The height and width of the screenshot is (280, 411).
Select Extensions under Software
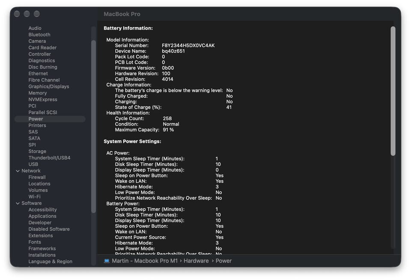[41, 236]
